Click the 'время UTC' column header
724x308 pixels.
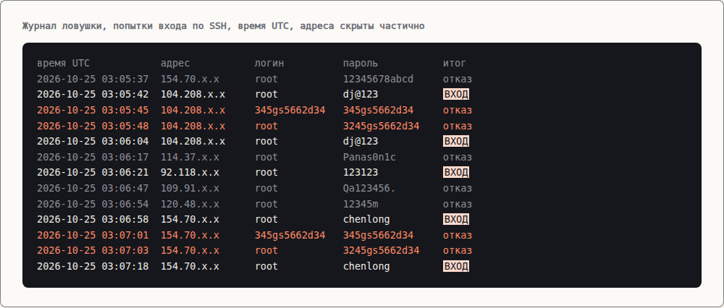(x=63, y=63)
